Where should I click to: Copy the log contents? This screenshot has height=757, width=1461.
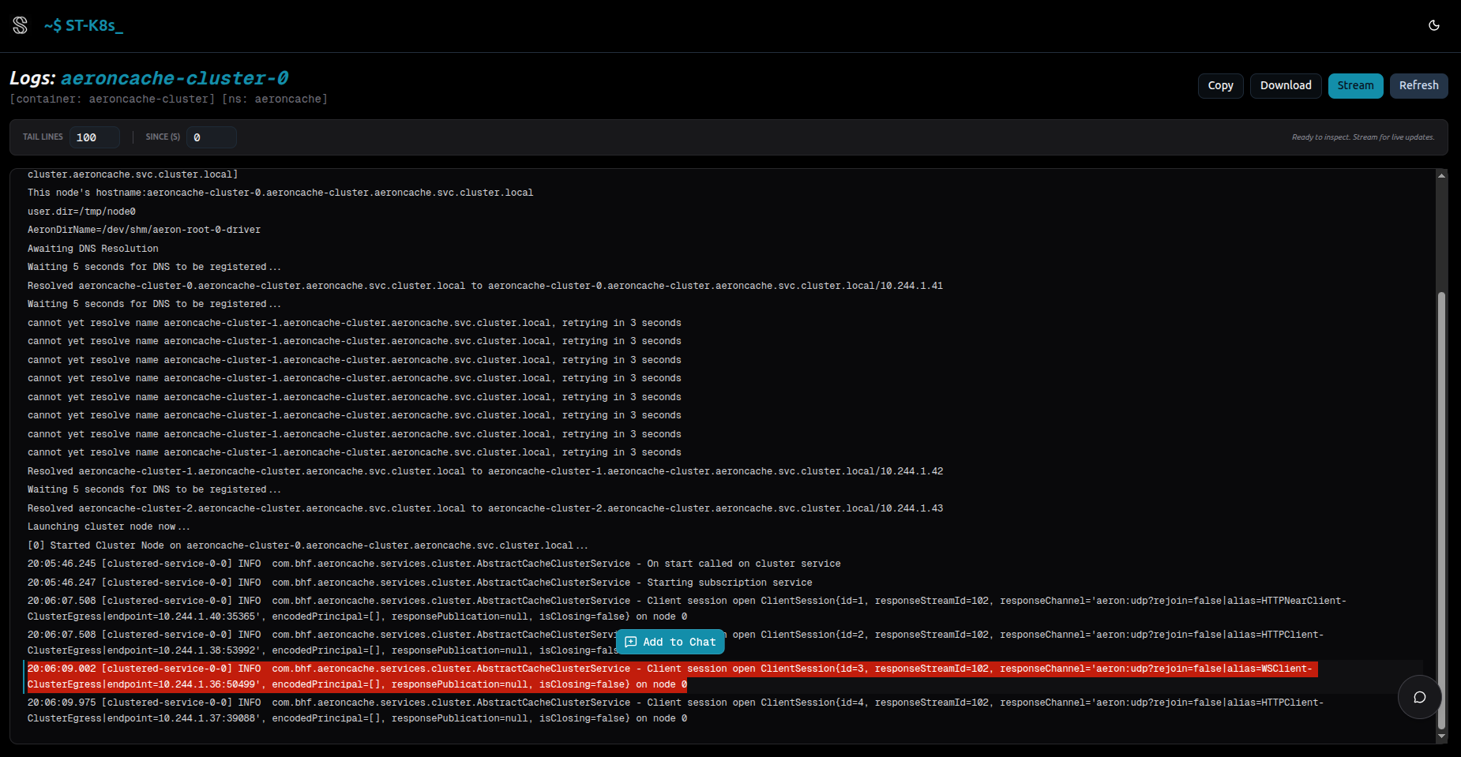click(x=1220, y=85)
